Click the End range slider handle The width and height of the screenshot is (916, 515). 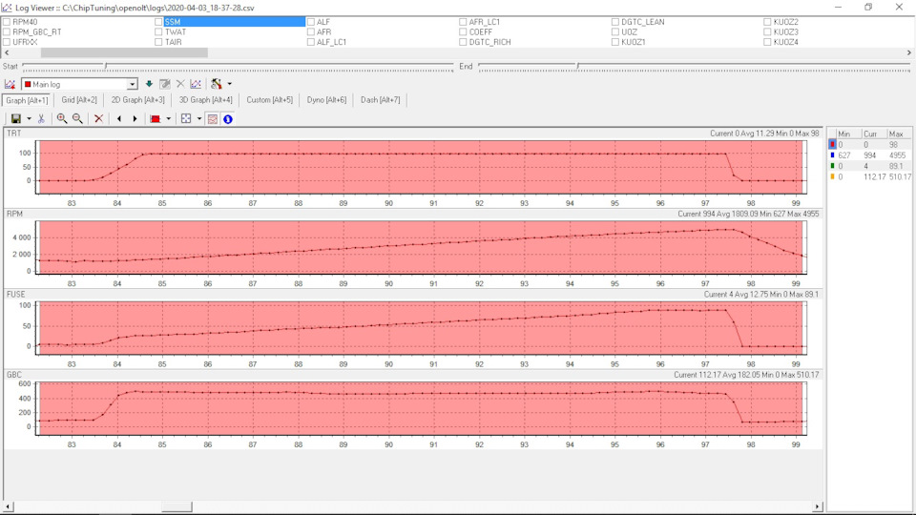point(578,67)
